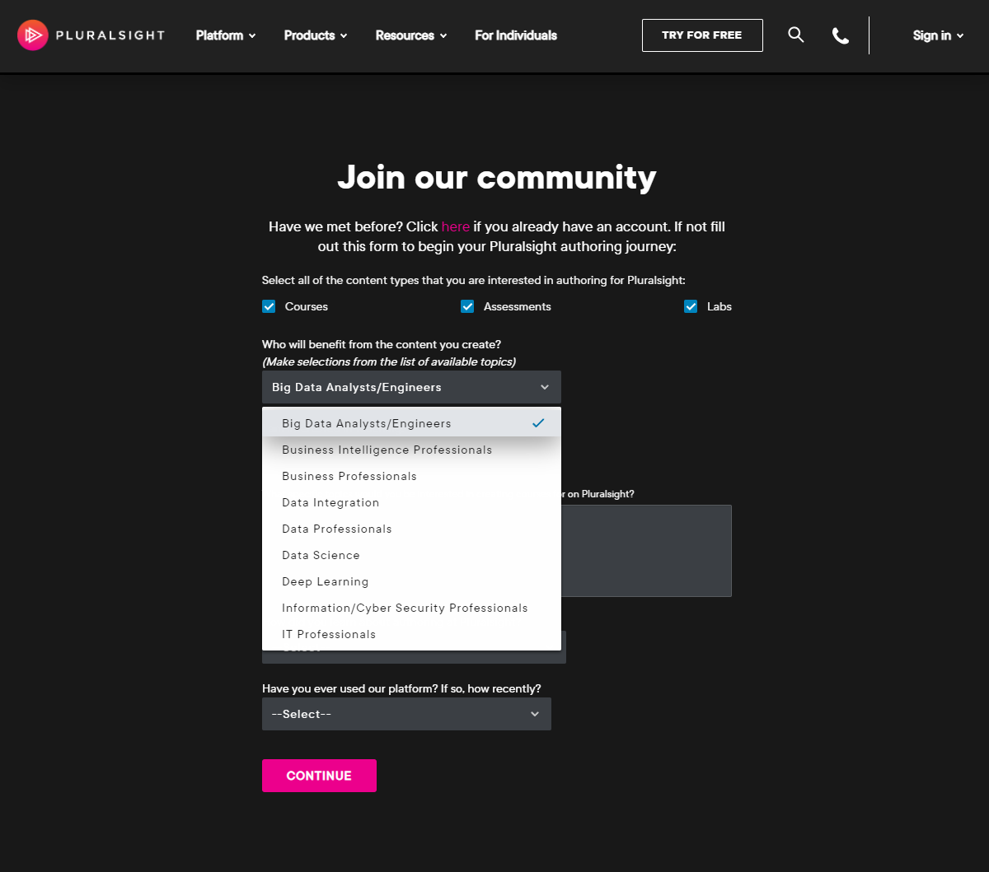
Task: Choose Big Data Analysts/Engineers from the list
Action: (411, 423)
